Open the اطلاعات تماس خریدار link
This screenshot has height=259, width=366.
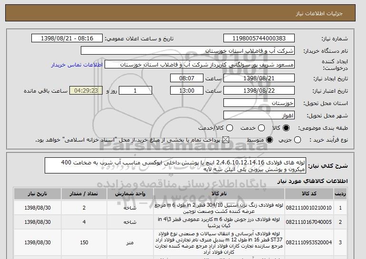tap(77, 65)
